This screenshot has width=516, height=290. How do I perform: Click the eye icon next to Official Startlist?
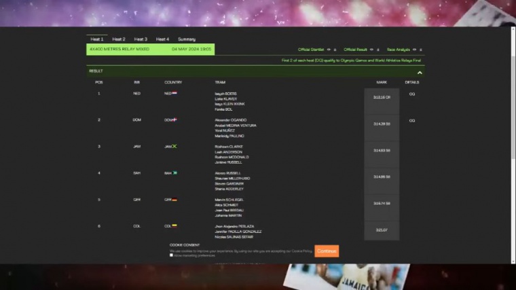329,50
